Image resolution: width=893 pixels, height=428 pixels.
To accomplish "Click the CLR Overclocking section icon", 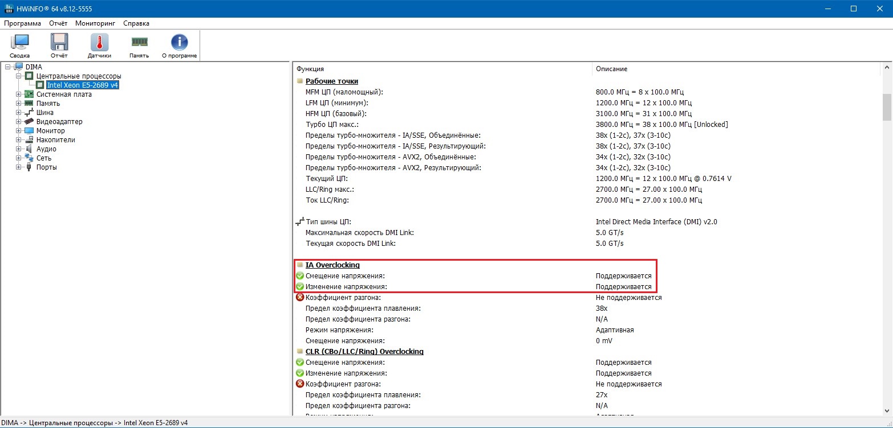I will click(300, 352).
